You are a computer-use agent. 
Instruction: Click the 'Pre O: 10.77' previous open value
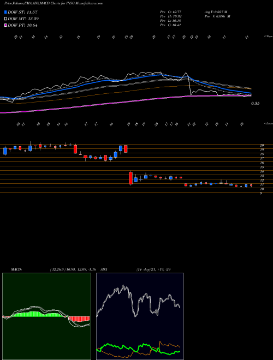pyautogui.click(x=171, y=11)
